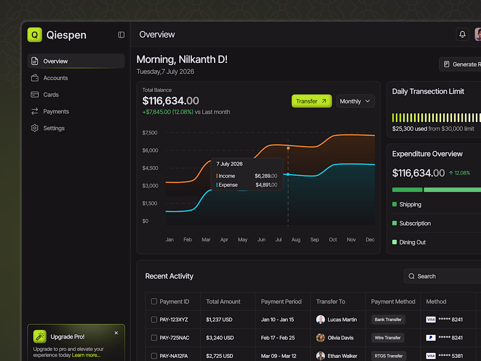Click the search magnifier icon in Recent Activity
Screen dimensions: 481x361
click(411, 276)
